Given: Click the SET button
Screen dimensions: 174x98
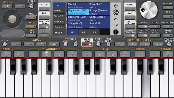Looking at the screenshot, I should tap(168, 16).
